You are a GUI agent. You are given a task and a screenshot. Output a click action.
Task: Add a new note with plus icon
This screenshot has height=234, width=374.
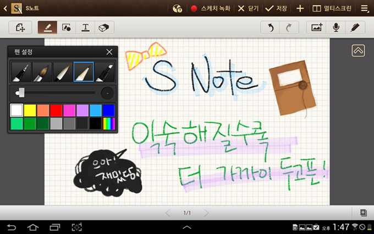300,9
